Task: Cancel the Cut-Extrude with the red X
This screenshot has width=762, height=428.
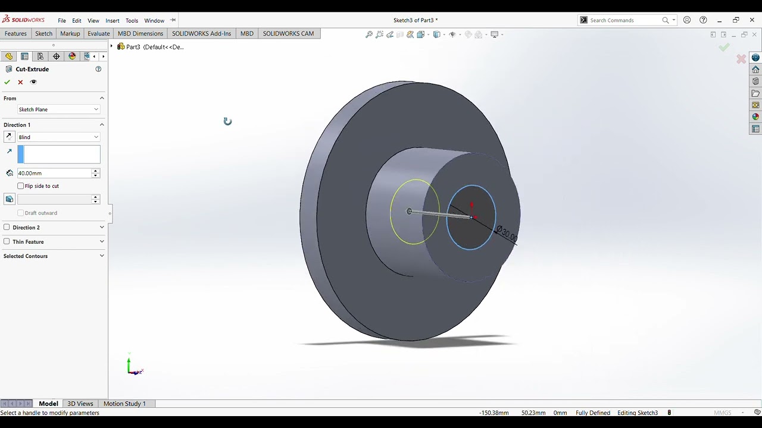Action: 20,82
